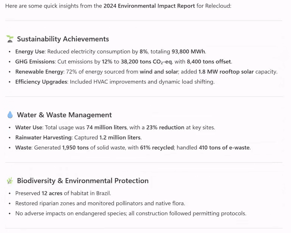The width and height of the screenshot is (291, 233).
Task: Click the Sustainability Achievements heading
Action: tap(63, 39)
